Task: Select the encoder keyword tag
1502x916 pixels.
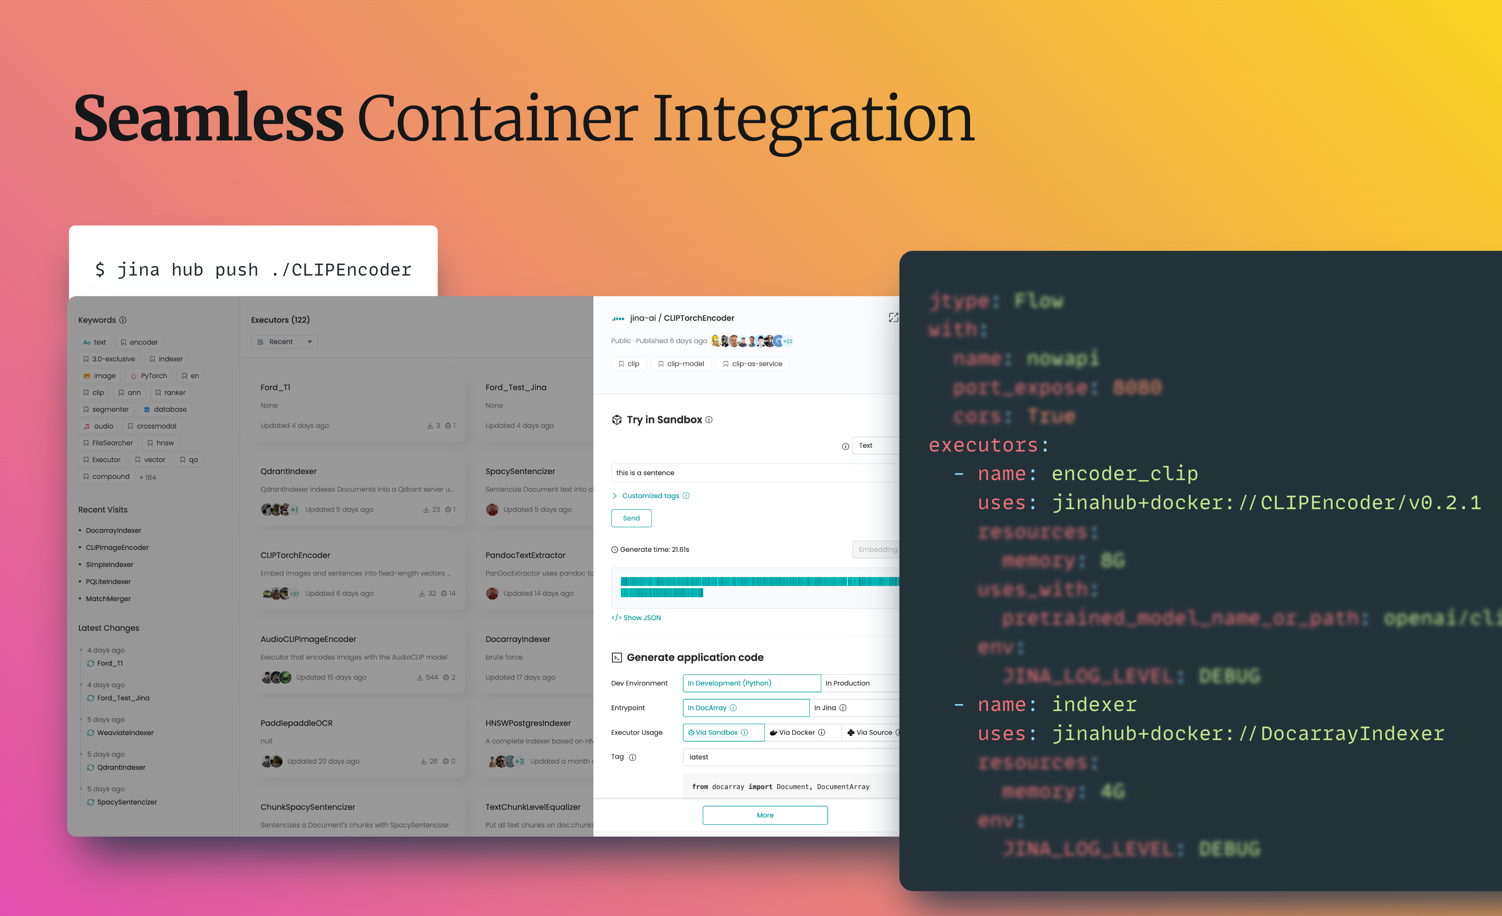Action: 140,342
